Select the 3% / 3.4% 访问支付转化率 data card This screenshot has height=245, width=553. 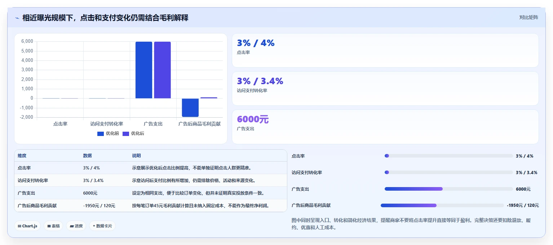(x=385, y=89)
